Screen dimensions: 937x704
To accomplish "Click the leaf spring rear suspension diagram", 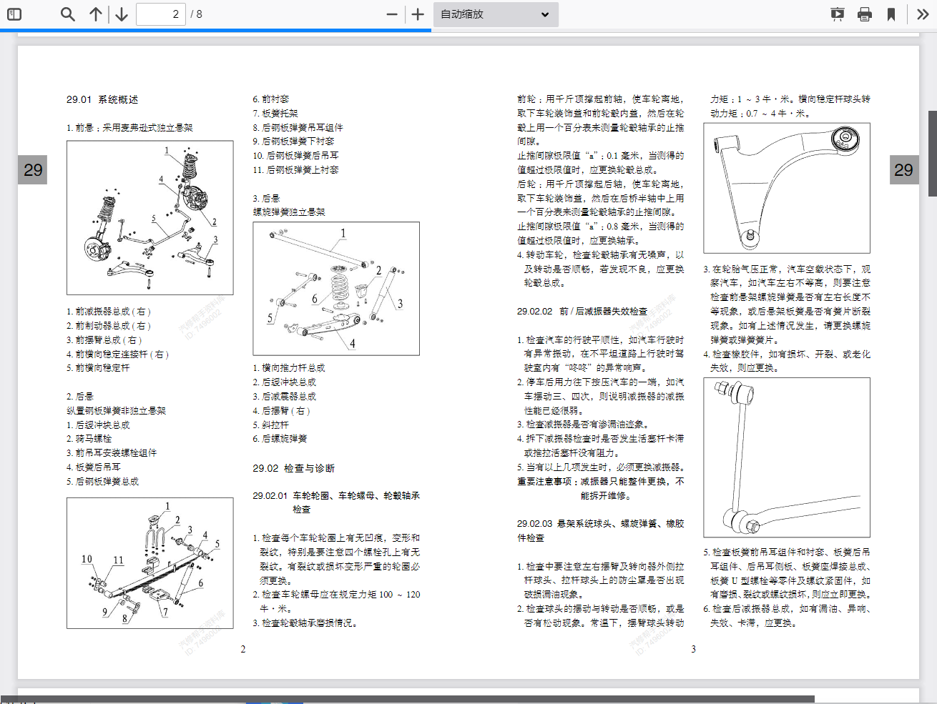I will click(150, 563).
